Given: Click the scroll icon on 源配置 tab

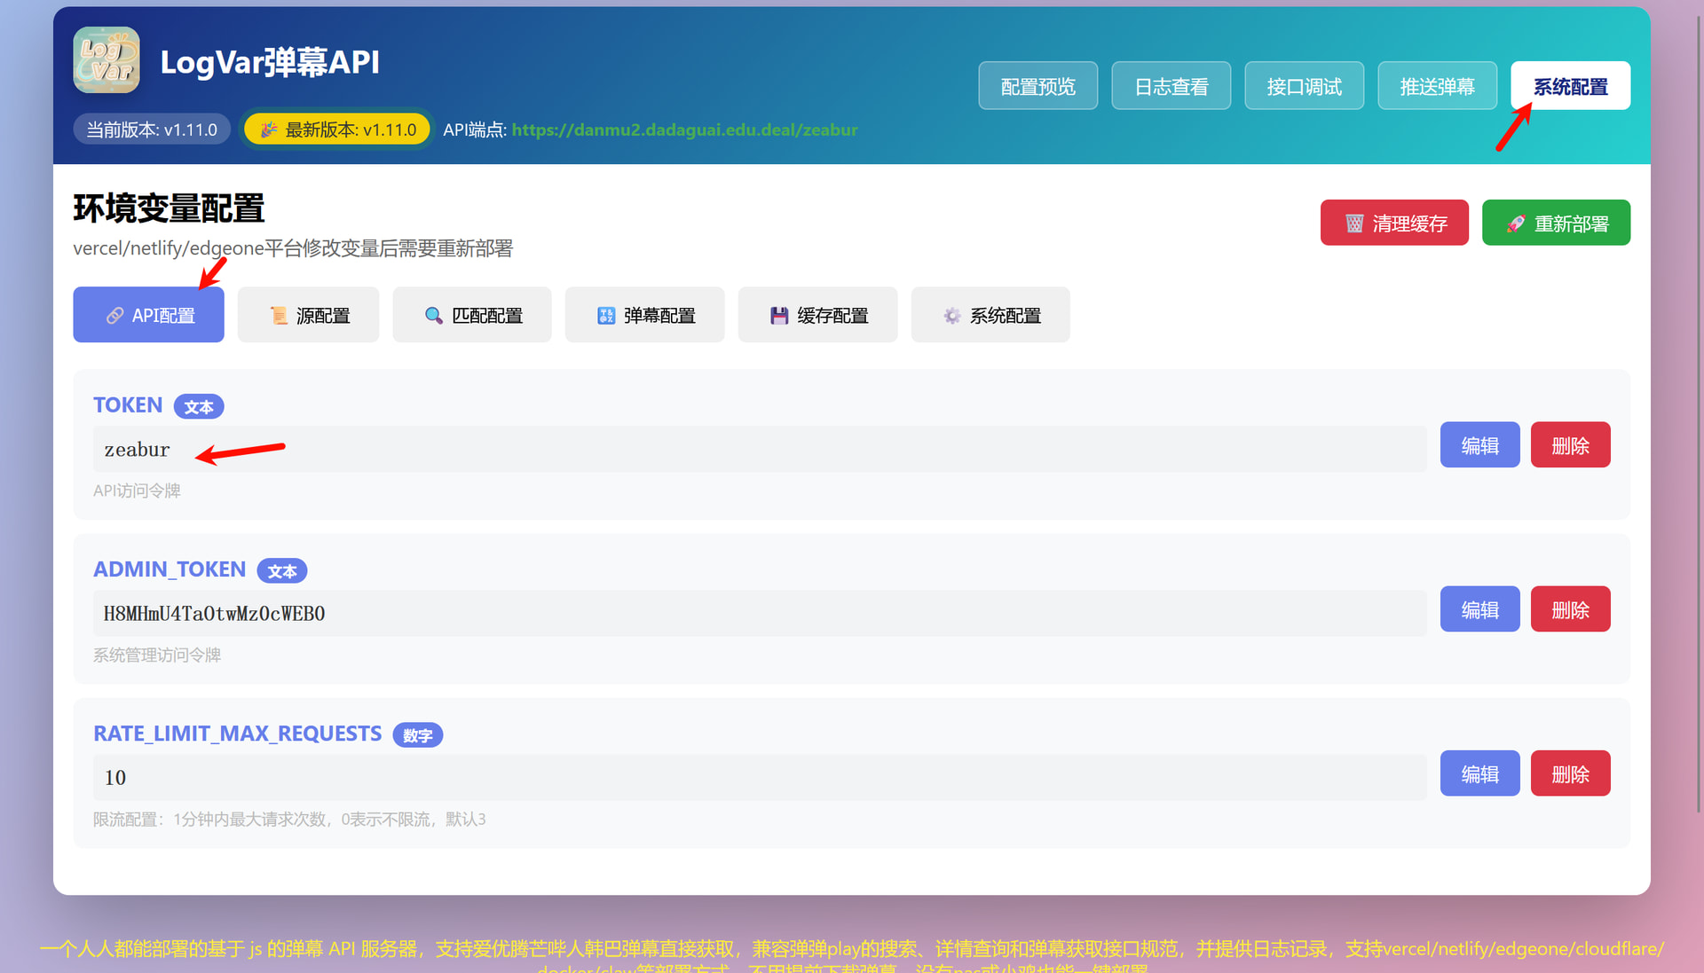Looking at the screenshot, I should point(279,316).
